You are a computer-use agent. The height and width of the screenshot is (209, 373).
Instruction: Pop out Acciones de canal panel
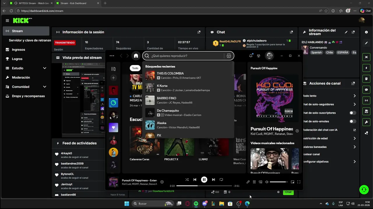(353, 83)
